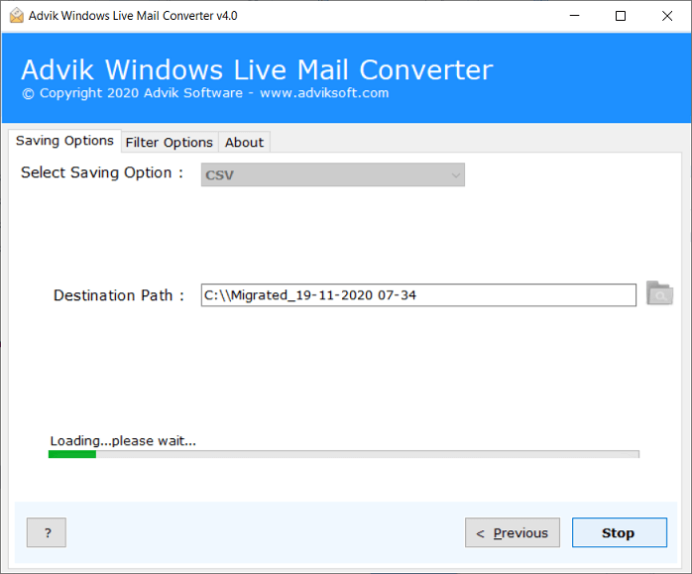Open the CSV saving option dropdown
Screen dimensions: 692x574
point(333,174)
